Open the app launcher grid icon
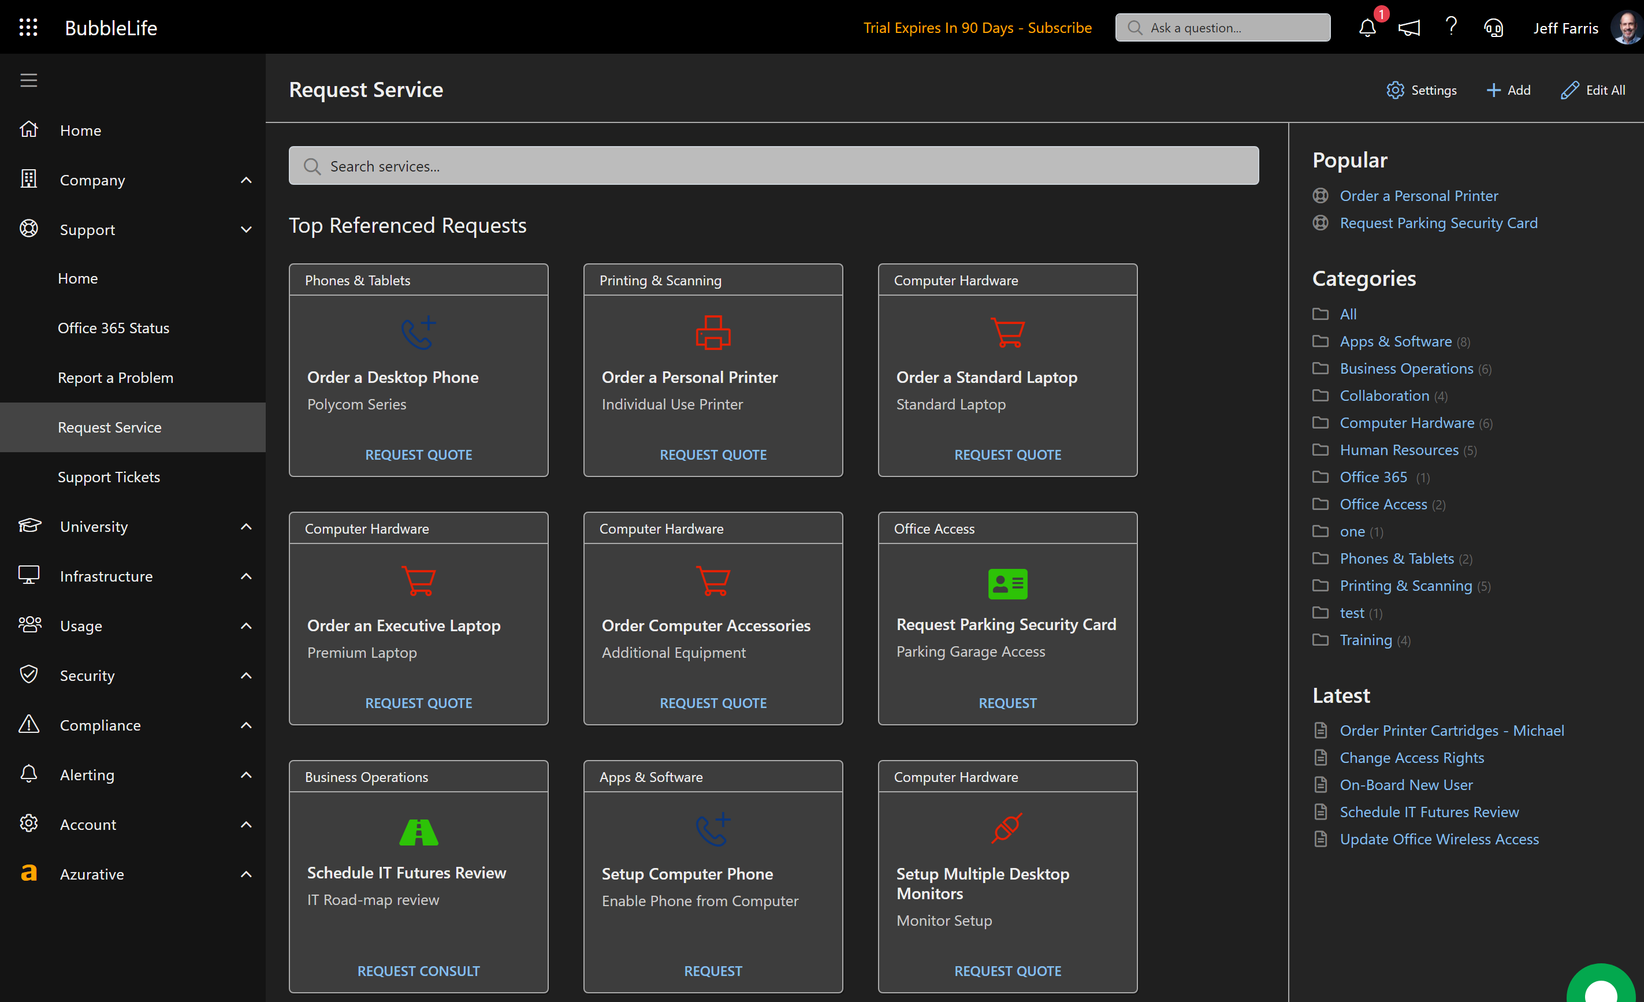The width and height of the screenshot is (1644, 1002). (x=28, y=27)
